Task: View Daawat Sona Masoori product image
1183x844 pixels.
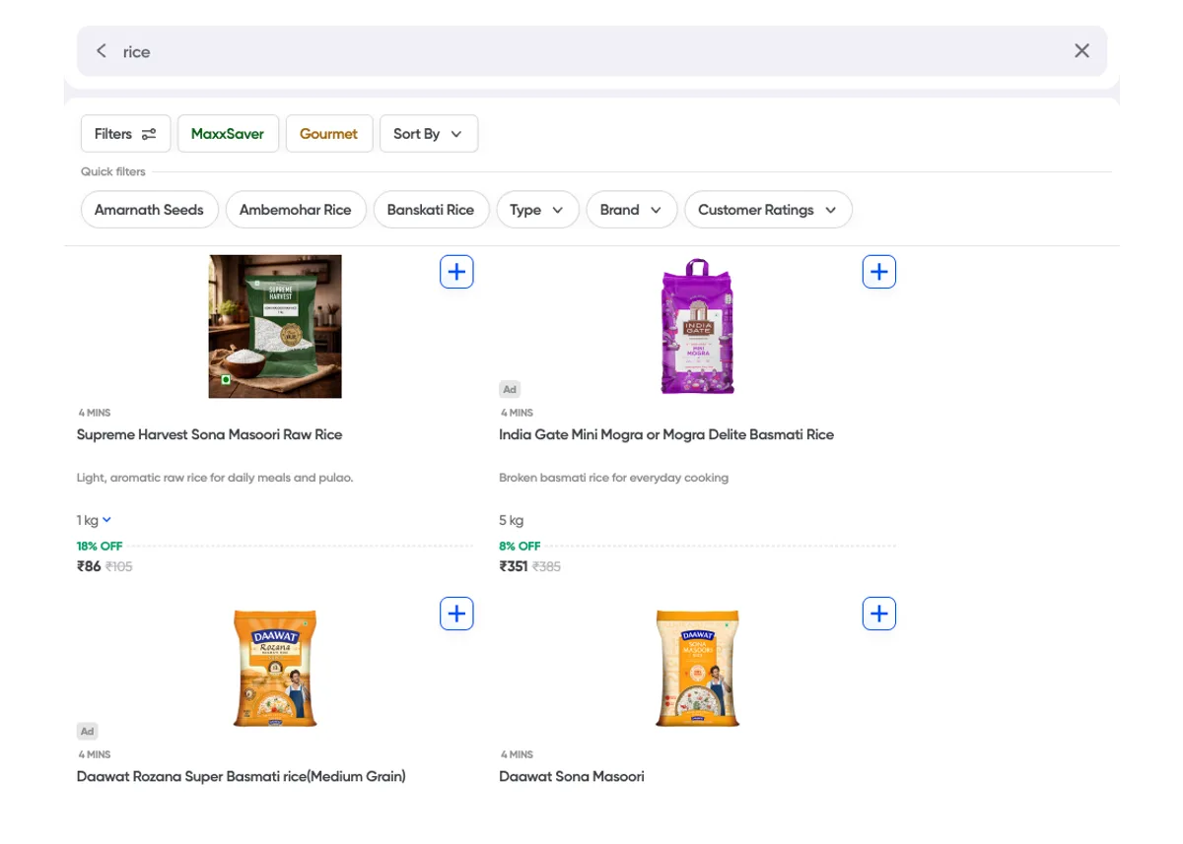Action: click(x=697, y=668)
